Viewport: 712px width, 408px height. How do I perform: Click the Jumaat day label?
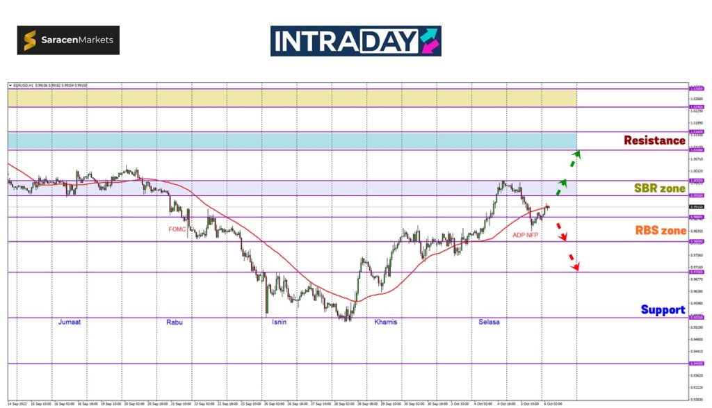69,323
